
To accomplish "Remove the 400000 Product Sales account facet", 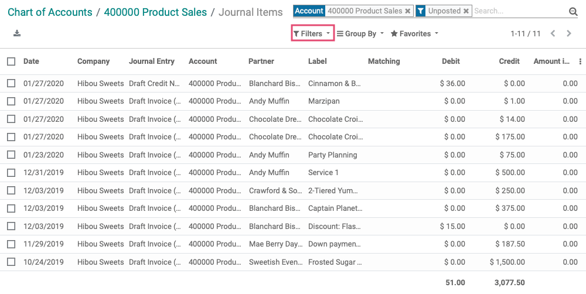I will pos(408,11).
